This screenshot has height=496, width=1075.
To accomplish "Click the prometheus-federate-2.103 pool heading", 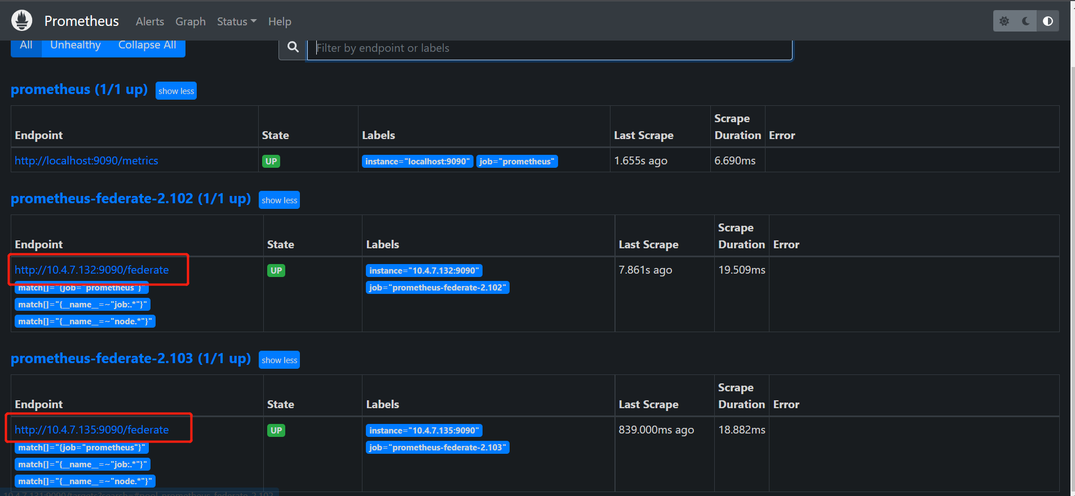I will (130, 359).
